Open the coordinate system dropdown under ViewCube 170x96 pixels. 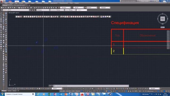(x=163, y=27)
